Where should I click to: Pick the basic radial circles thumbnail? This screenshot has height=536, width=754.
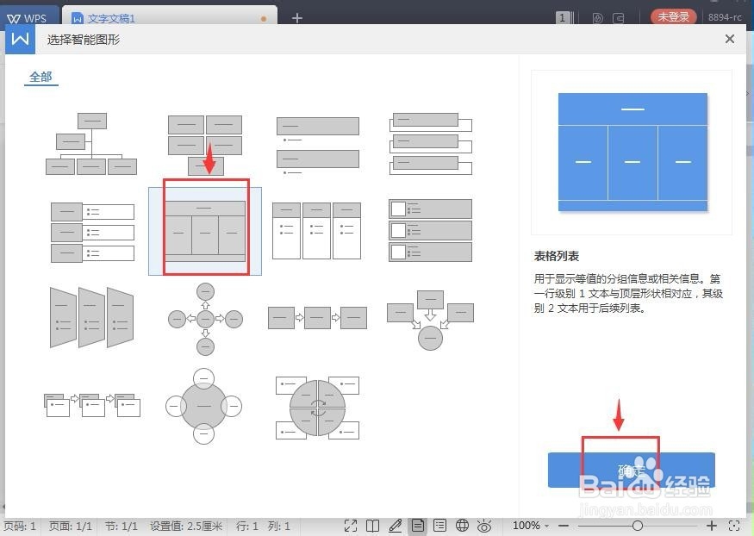(204, 406)
